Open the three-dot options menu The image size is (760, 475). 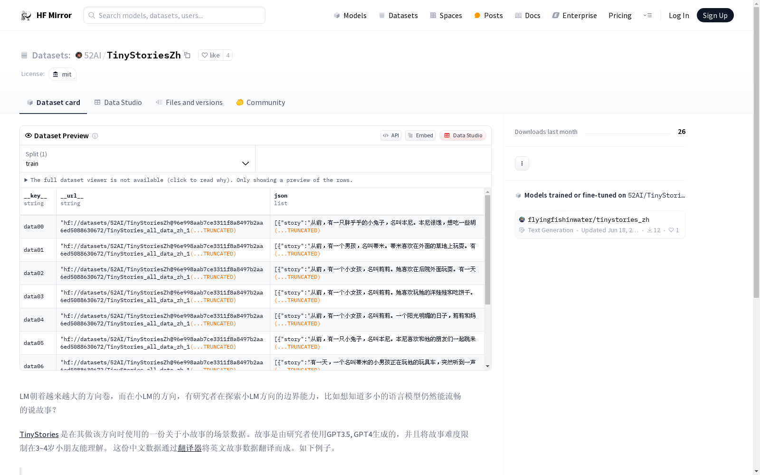pyautogui.click(x=522, y=163)
